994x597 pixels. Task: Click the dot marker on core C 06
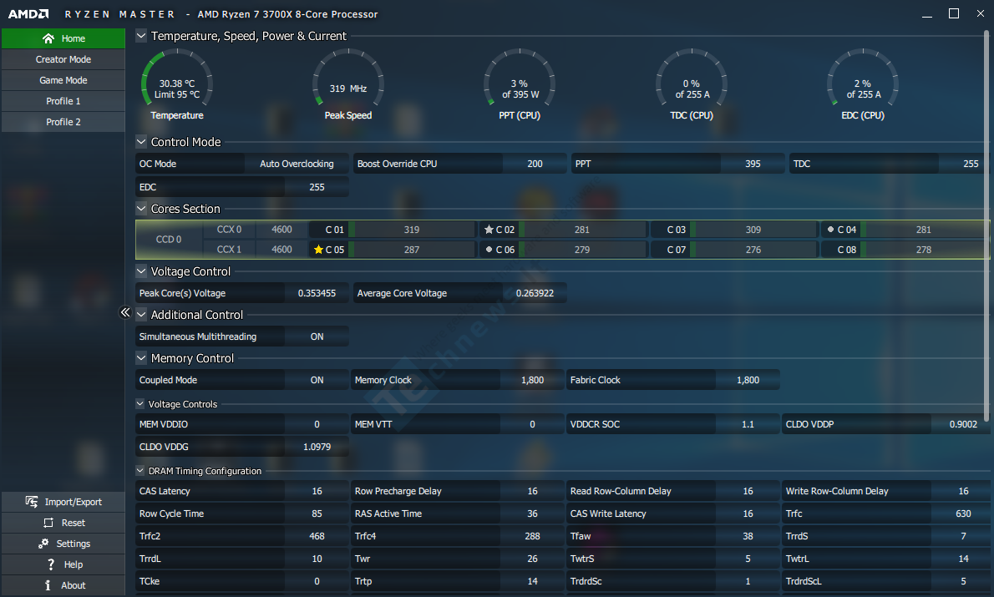tap(489, 250)
